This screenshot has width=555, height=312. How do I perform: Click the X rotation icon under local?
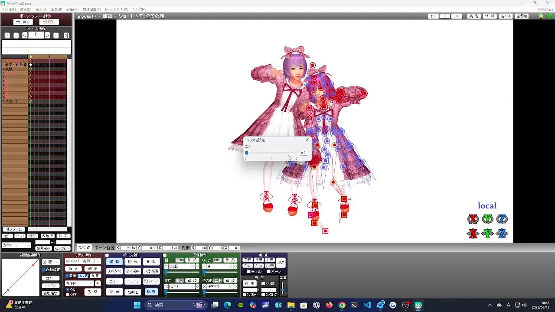click(x=473, y=219)
